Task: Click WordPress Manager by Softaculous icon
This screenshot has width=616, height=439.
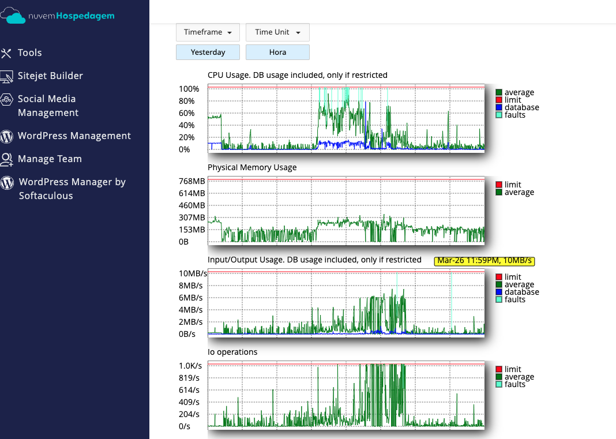Action: (7, 182)
